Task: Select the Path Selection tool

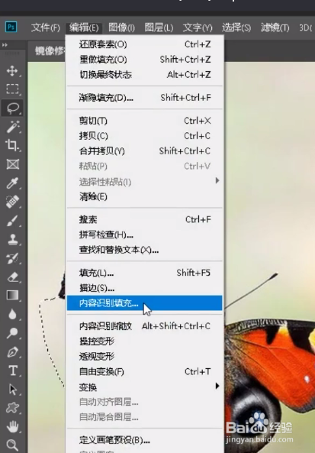Action: tap(12, 389)
